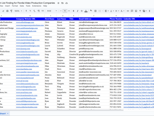This screenshot has width=154, height=116.
Task: Open the Help menu
Action: point(45,6)
